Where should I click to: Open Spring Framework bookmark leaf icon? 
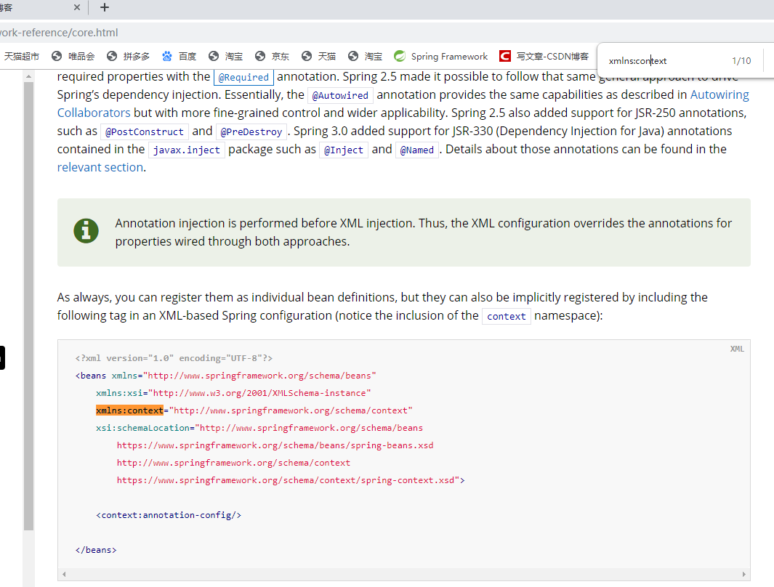pos(399,56)
